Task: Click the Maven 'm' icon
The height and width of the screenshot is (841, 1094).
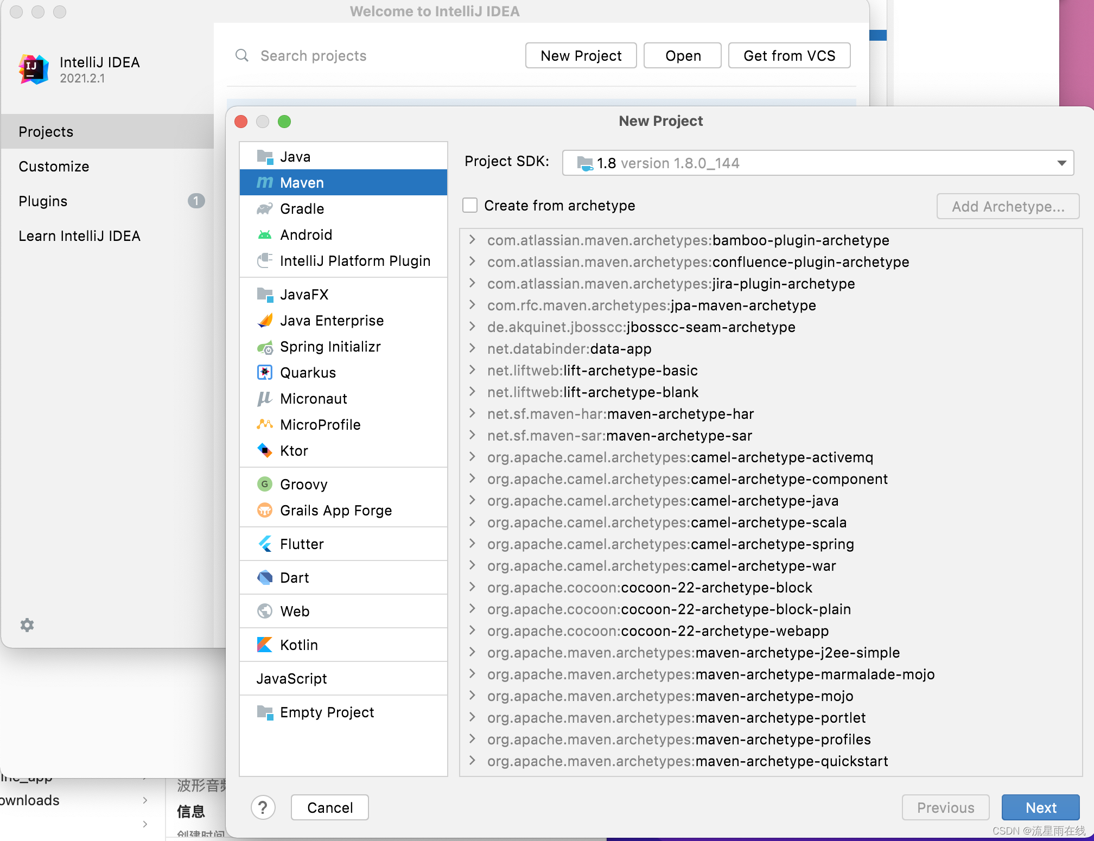Action: (x=265, y=183)
